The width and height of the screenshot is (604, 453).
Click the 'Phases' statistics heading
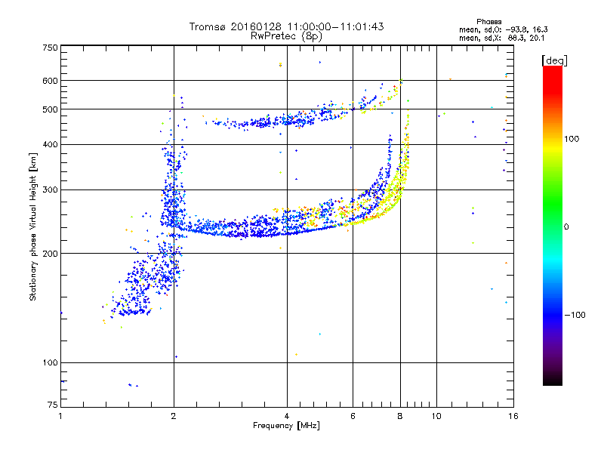point(488,22)
